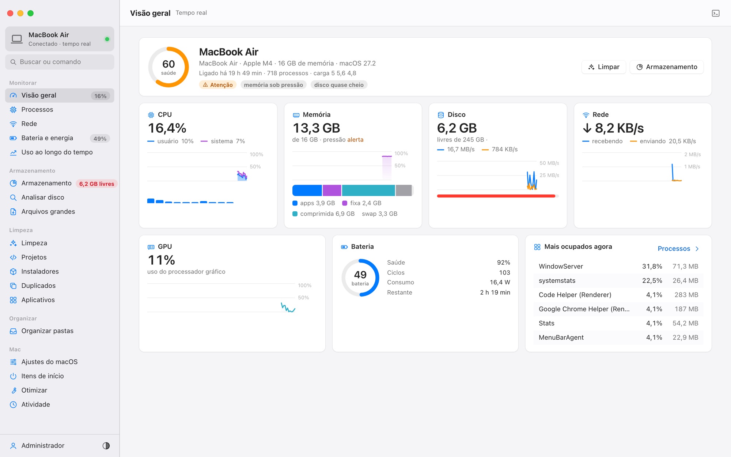Click the Duplicados copy icon
This screenshot has width=731, height=457.
point(13,286)
